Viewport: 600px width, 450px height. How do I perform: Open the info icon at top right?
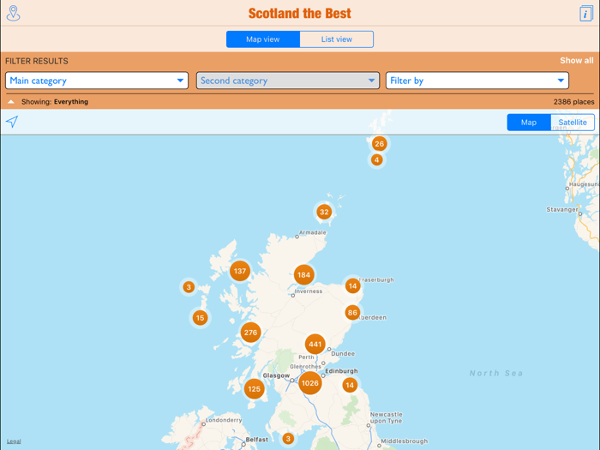585,14
